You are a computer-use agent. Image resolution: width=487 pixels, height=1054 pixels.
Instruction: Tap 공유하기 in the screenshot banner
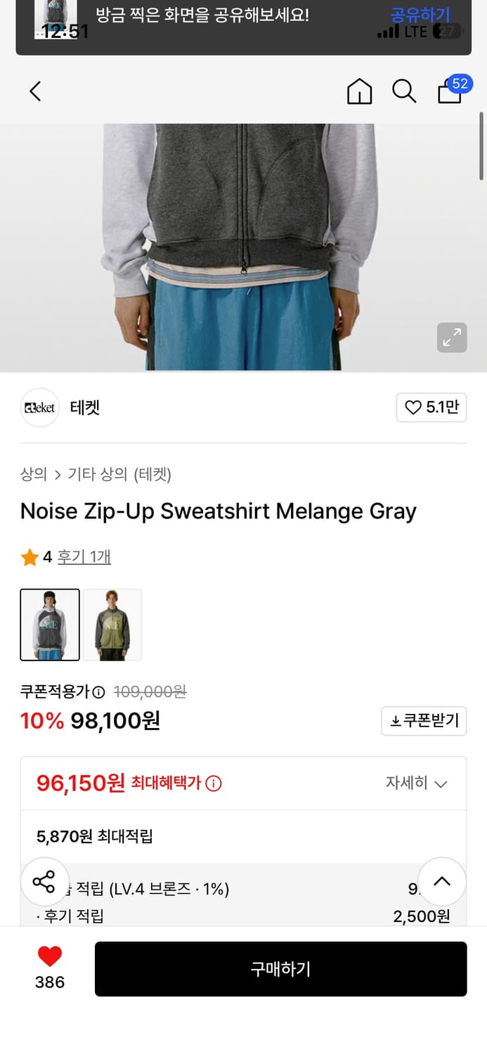(x=420, y=15)
